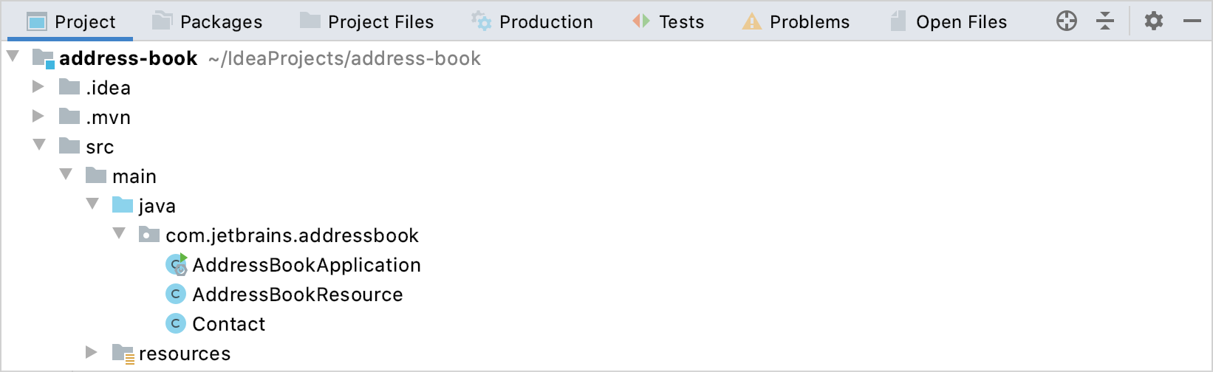Open the Problems tab

(796, 22)
